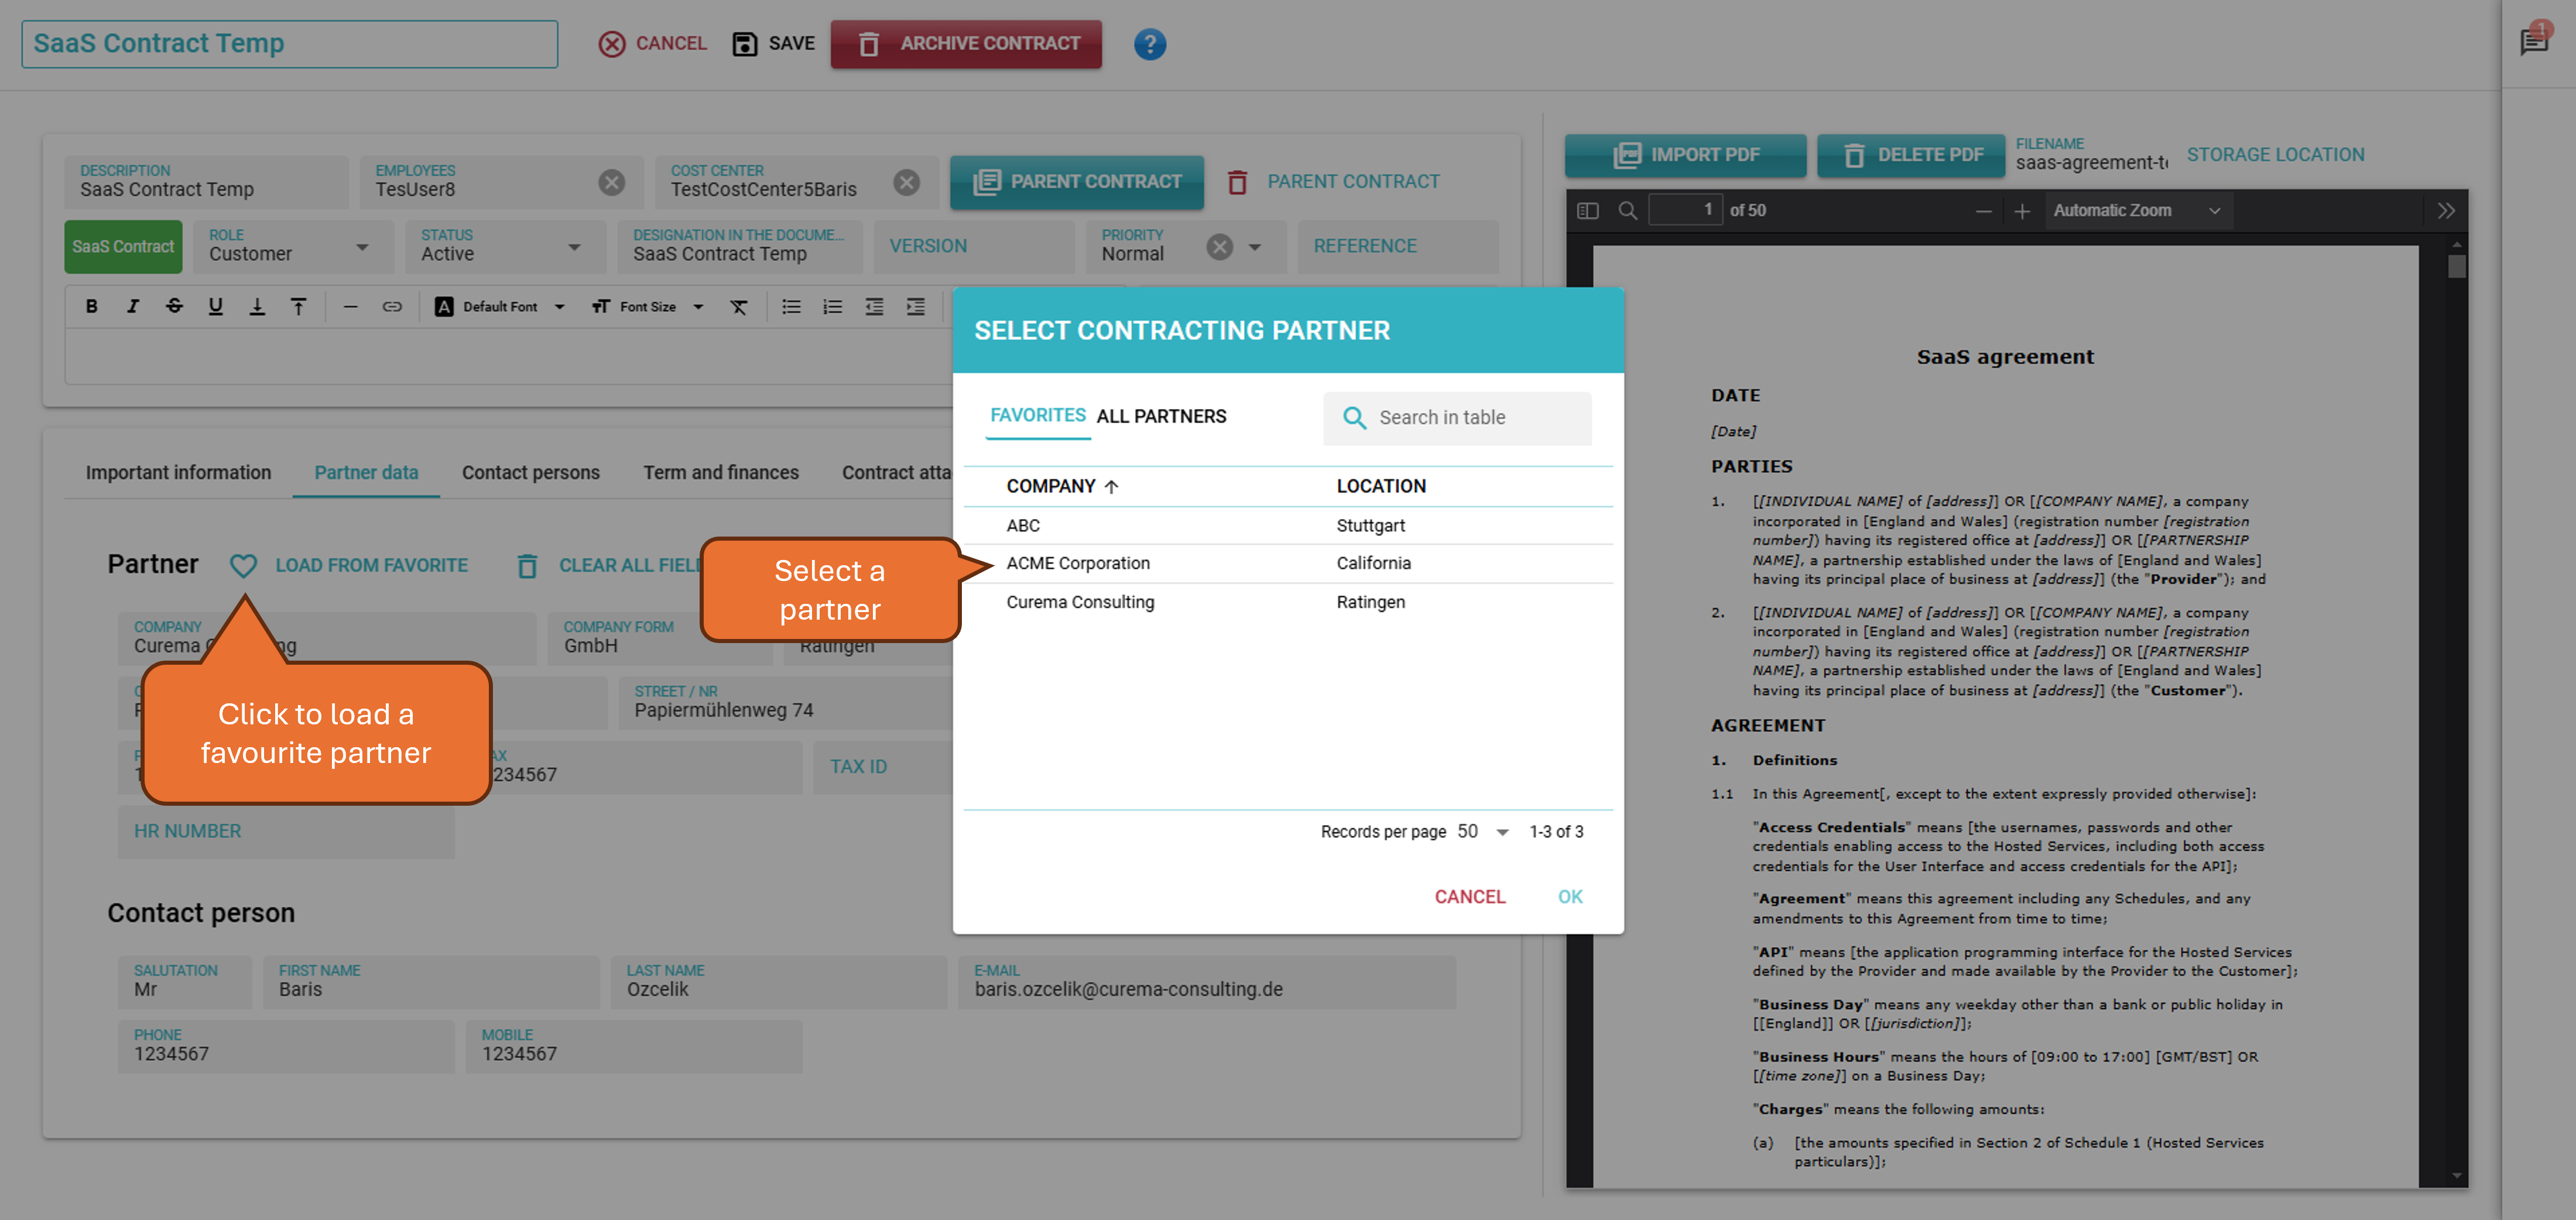Click the PDF zoom out minus icon
The width and height of the screenshot is (2576, 1220).
[1983, 211]
